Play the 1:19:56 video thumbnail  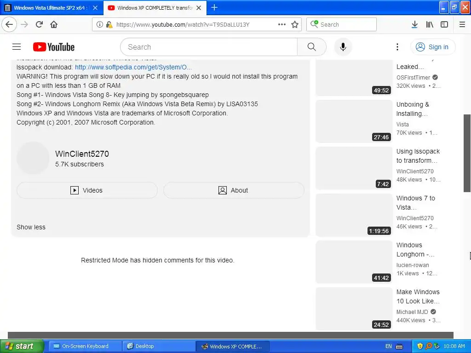point(354,215)
